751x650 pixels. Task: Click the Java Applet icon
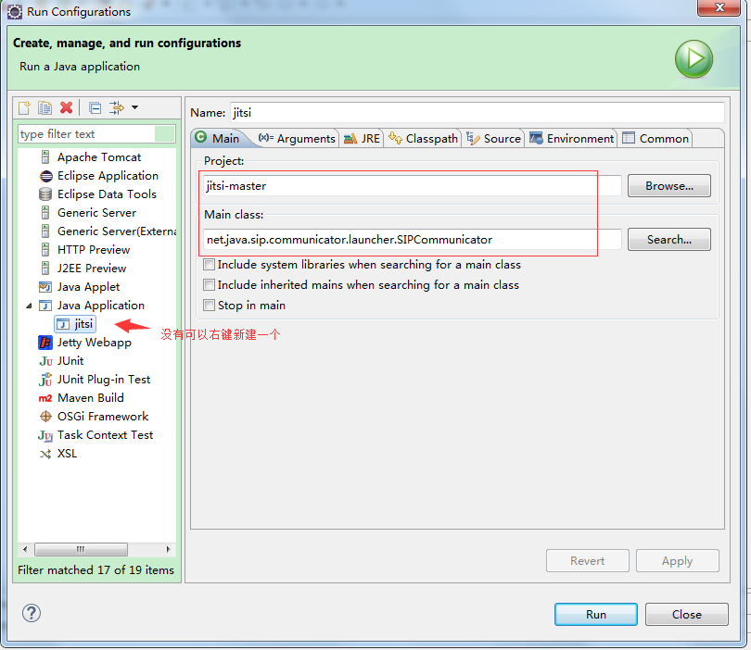pyautogui.click(x=45, y=287)
